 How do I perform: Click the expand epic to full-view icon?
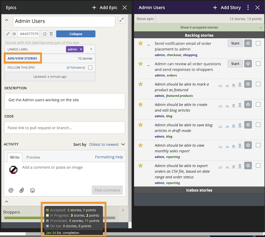[121, 20]
